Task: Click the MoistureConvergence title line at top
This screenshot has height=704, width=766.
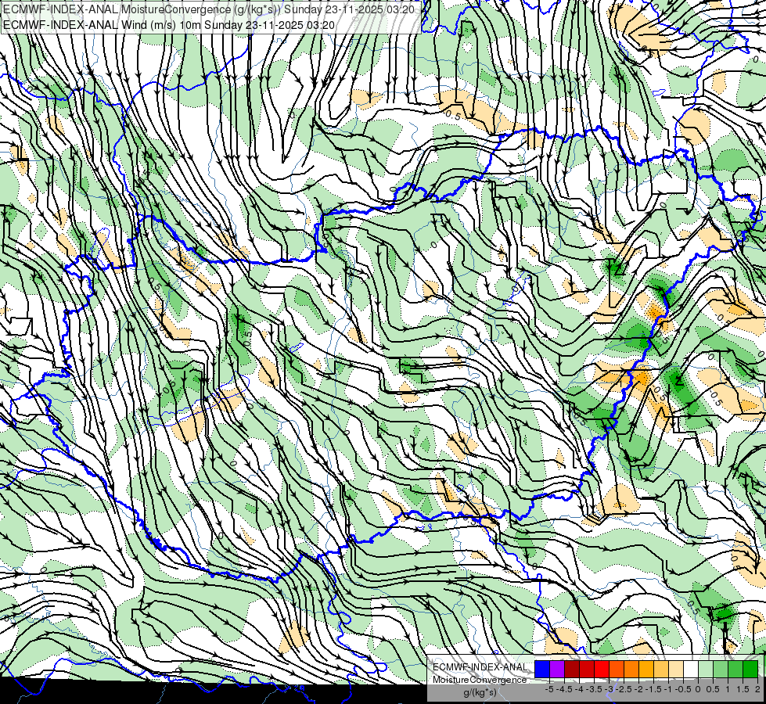Action: pos(209,9)
